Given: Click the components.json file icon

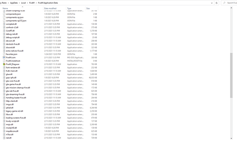Looking at the screenshot, I should pyautogui.click(x=4, y=14).
